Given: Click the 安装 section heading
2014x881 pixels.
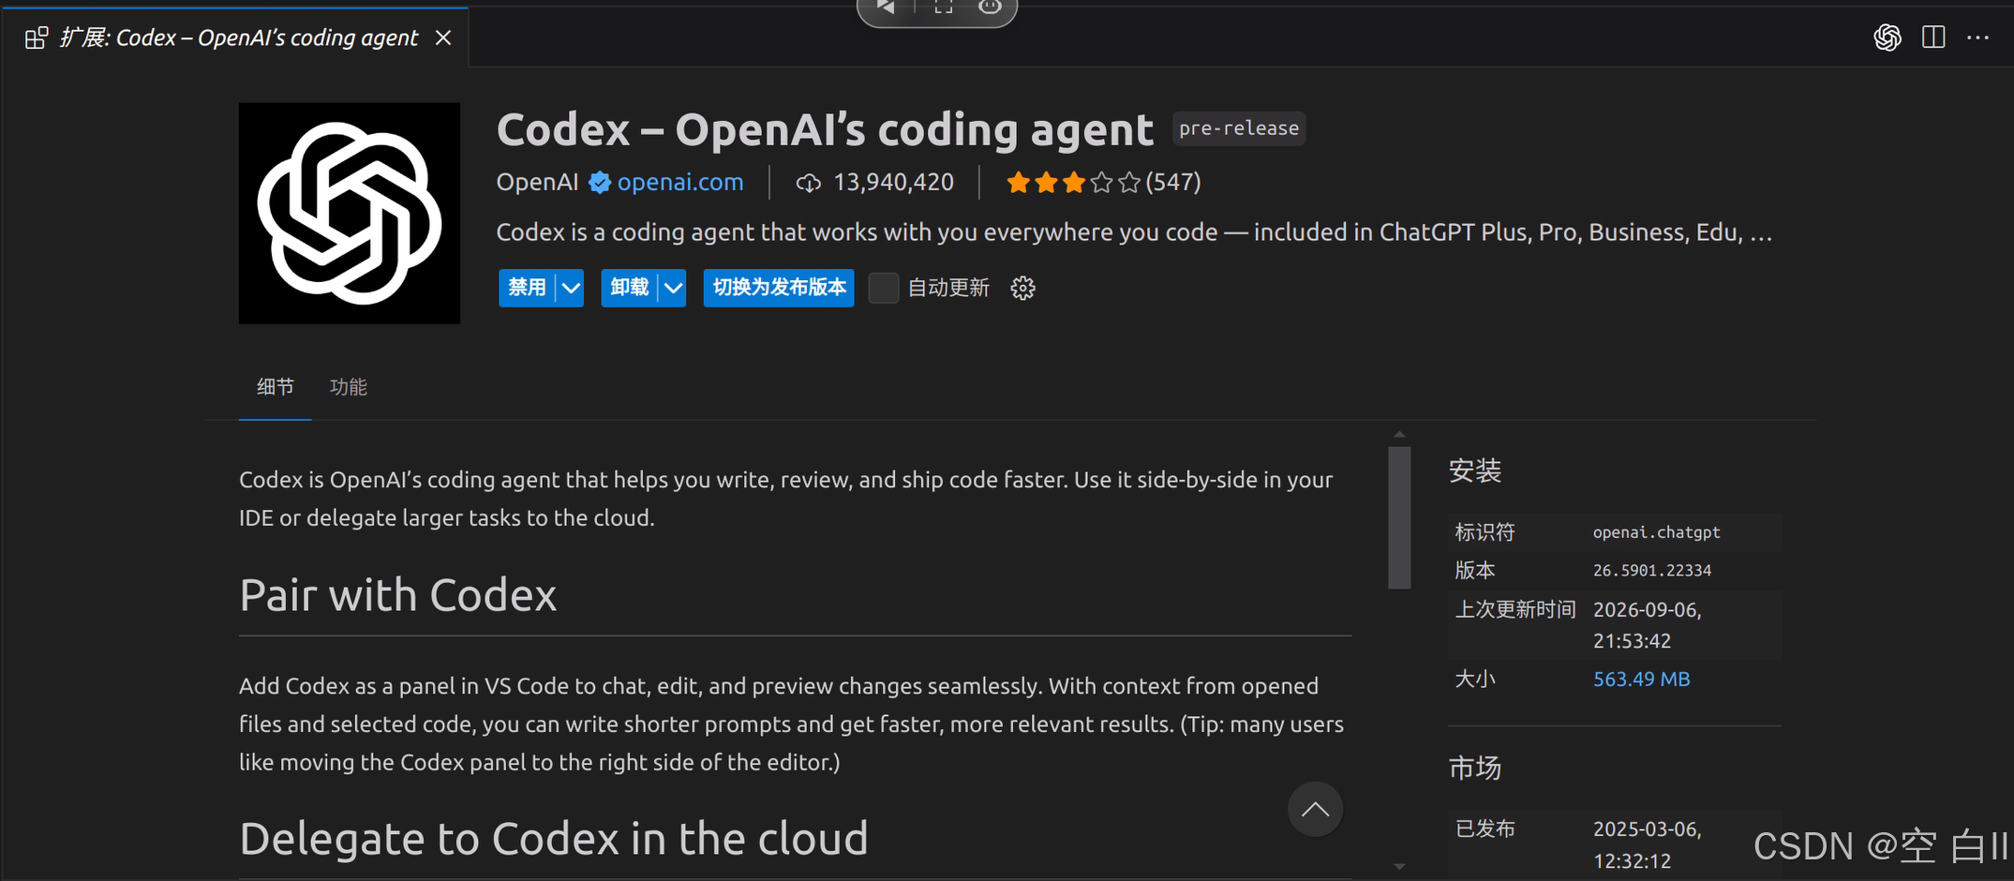Looking at the screenshot, I should pyautogui.click(x=1475, y=470).
